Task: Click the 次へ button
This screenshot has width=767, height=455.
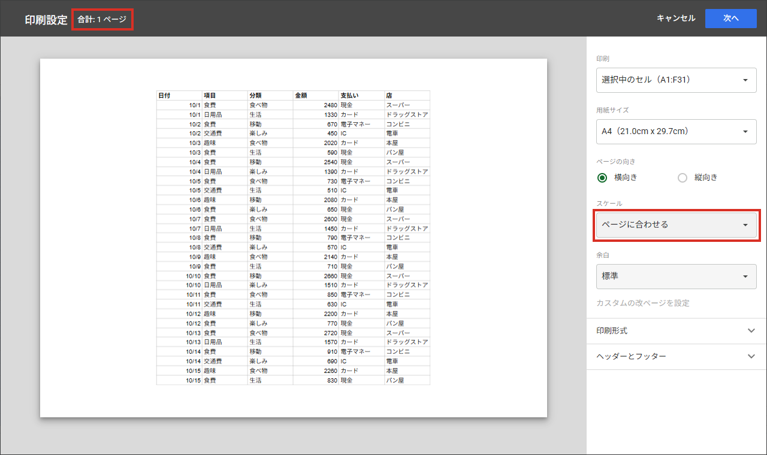Action: click(730, 19)
